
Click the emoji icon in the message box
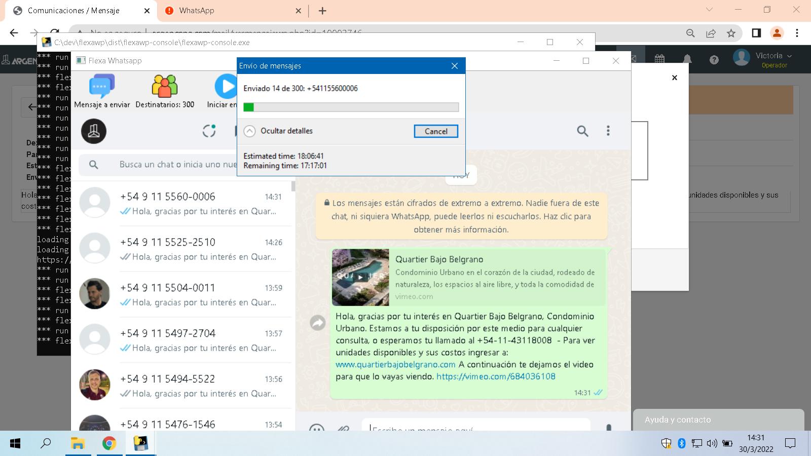(x=317, y=428)
